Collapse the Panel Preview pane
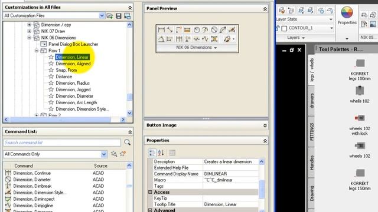The width and height of the screenshot is (378, 212). pos(265,9)
